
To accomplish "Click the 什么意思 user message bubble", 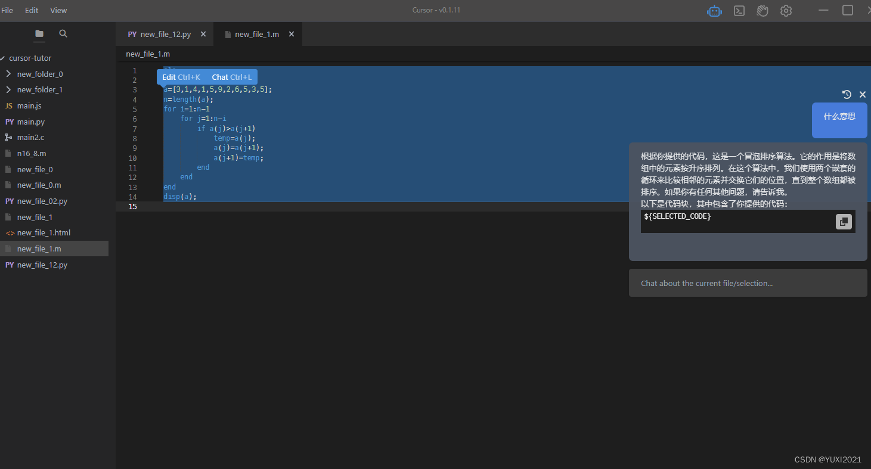I will click(x=839, y=120).
